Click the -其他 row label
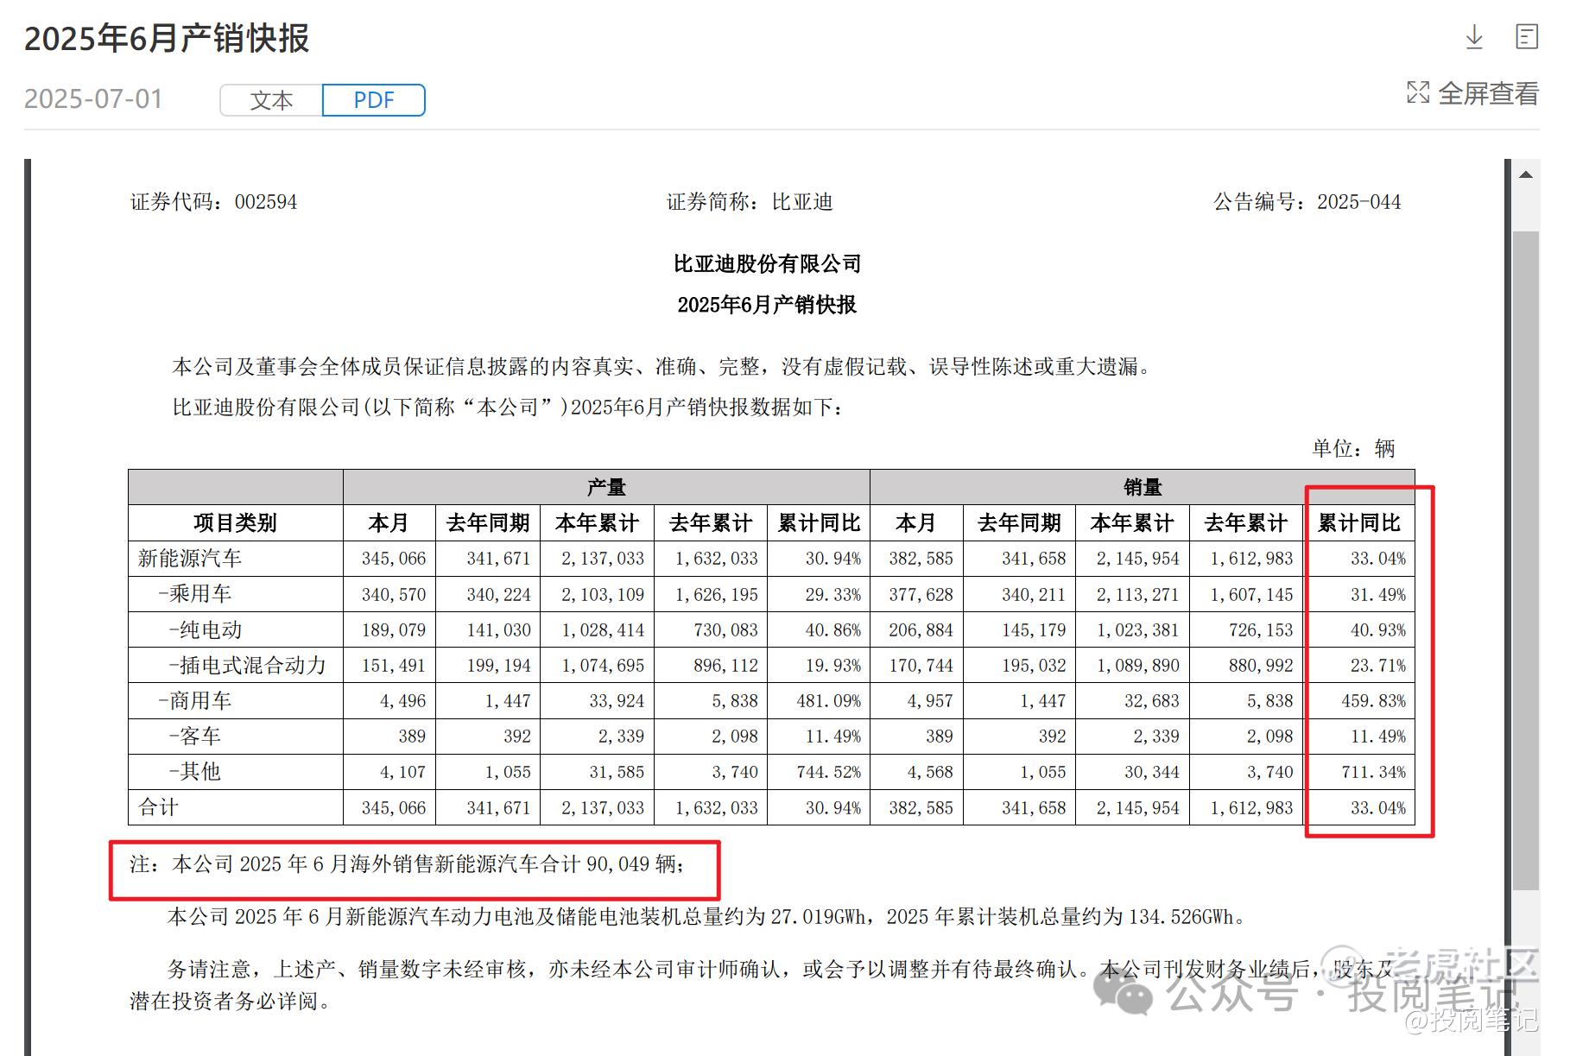The width and height of the screenshot is (1570, 1056). (x=194, y=771)
